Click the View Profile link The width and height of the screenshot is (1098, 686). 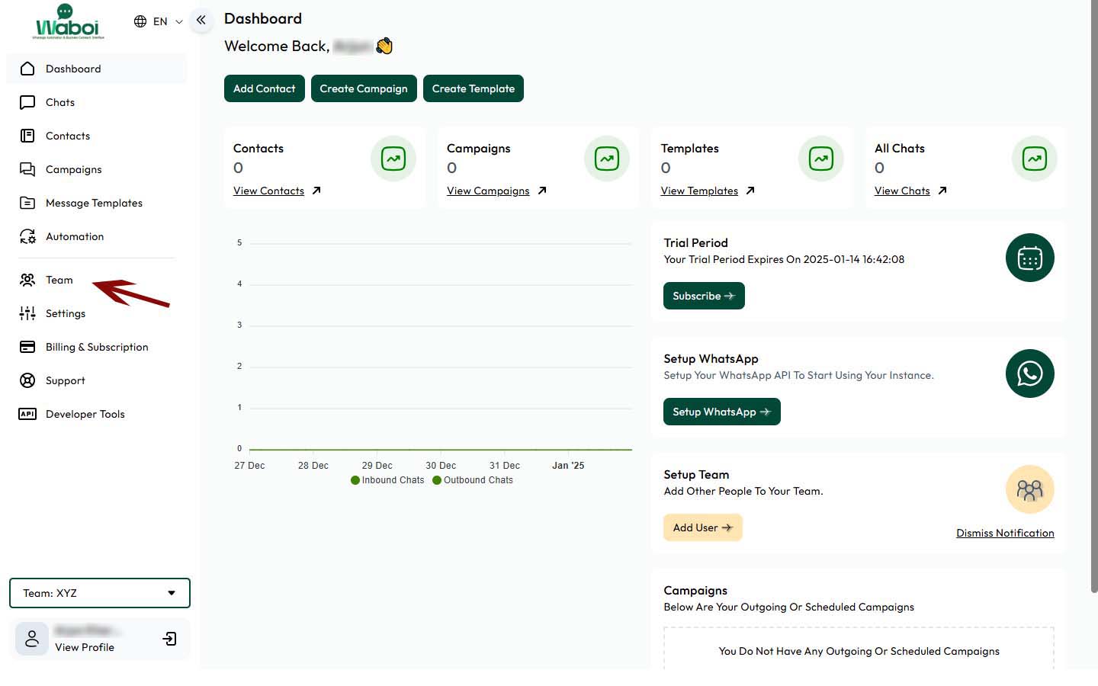coord(85,647)
